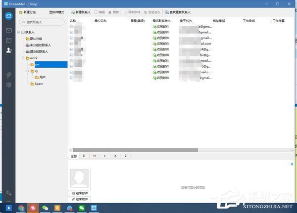Screen dimensions: 297x213
Task: Click the email cell ending in ail.com
Action: click(196, 43)
